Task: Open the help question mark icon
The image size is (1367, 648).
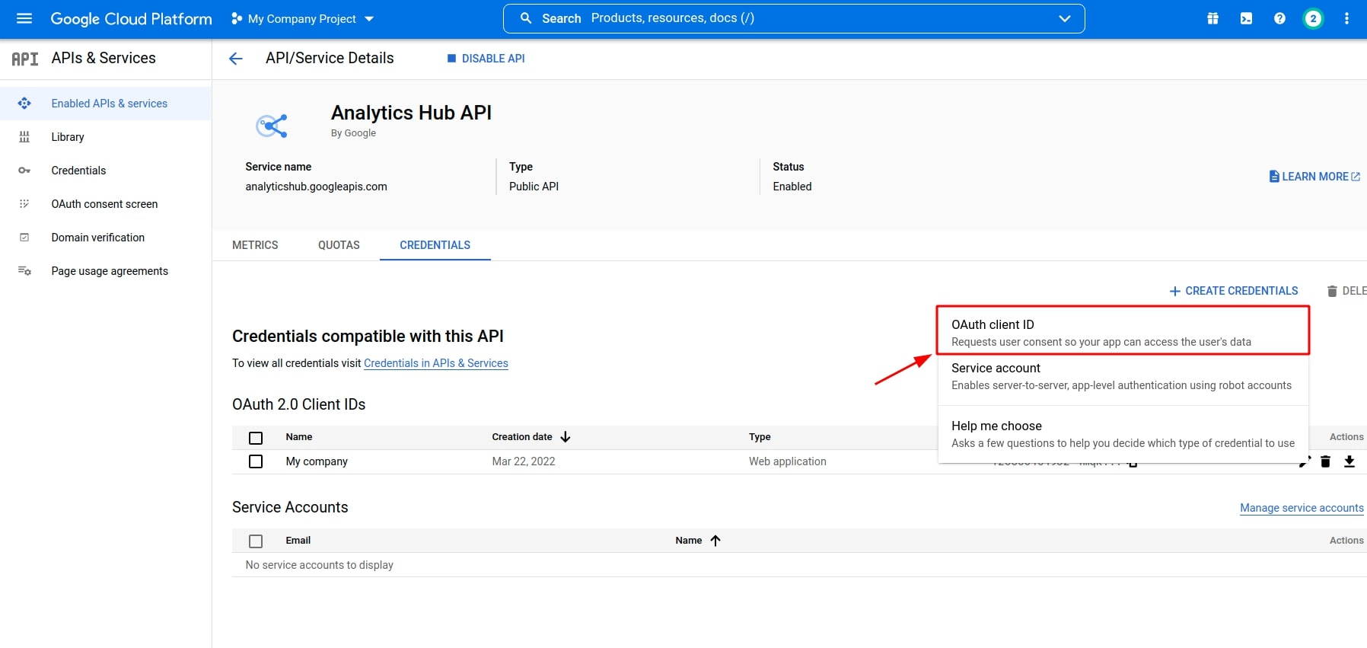Action: coord(1279,18)
